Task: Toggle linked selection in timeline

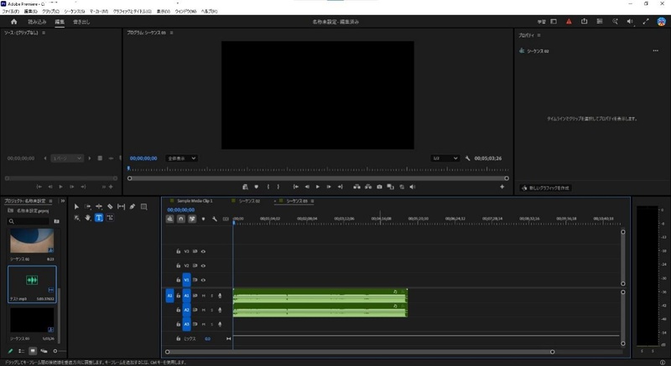Action: click(192, 219)
